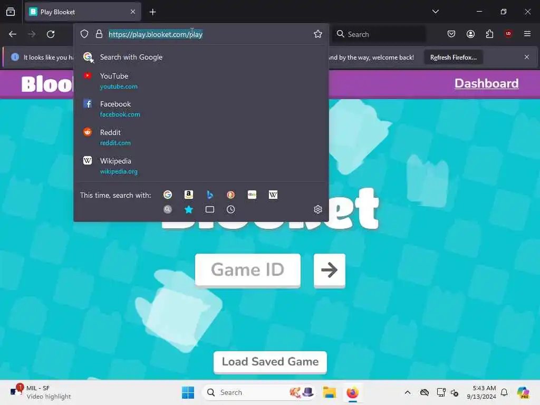Click into the Game ID field
This screenshot has height=405, width=540.
coord(248,269)
